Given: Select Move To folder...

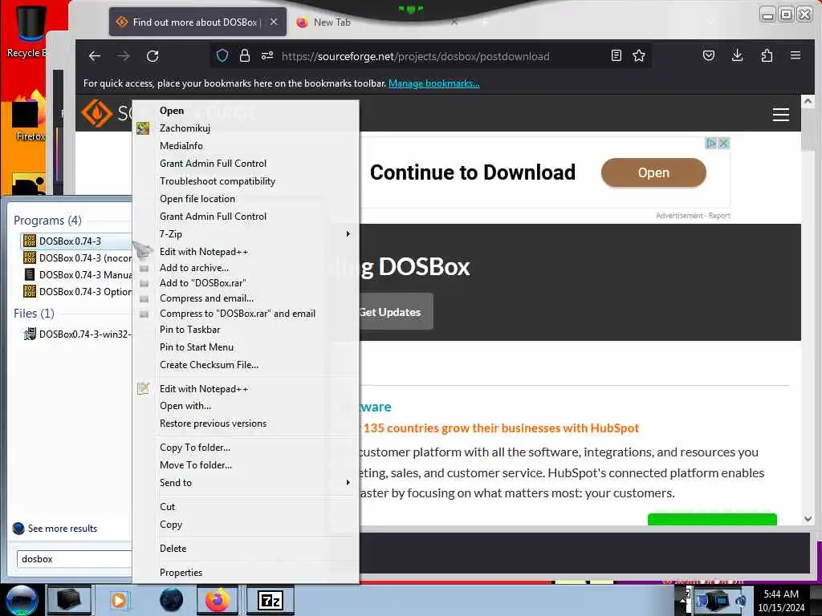Looking at the screenshot, I should pyautogui.click(x=196, y=464).
